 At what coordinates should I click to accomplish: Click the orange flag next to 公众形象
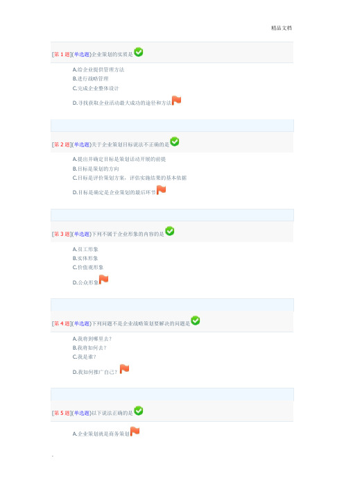point(104,280)
